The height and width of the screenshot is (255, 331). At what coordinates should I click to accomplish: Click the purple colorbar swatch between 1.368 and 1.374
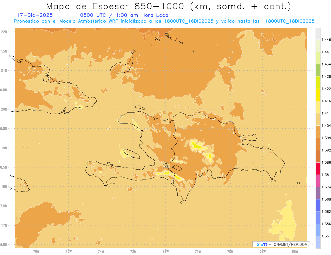click(318, 193)
